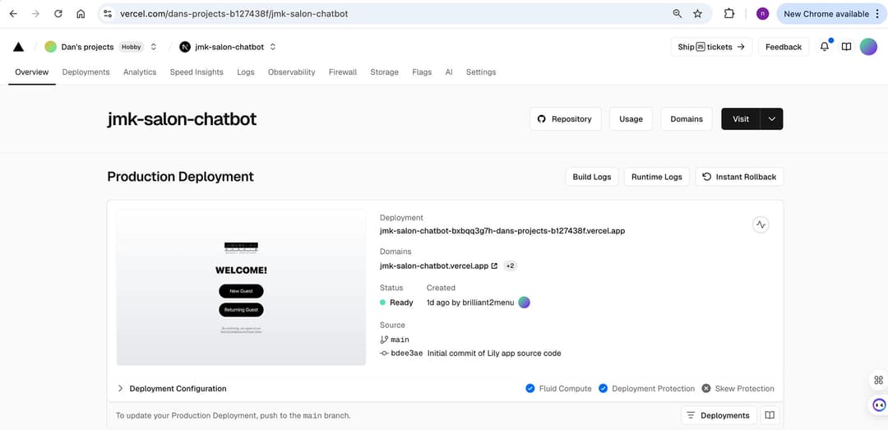888x430 pixels.
Task: Click the Deployment Protection checkmark status
Action: pyautogui.click(x=604, y=389)
